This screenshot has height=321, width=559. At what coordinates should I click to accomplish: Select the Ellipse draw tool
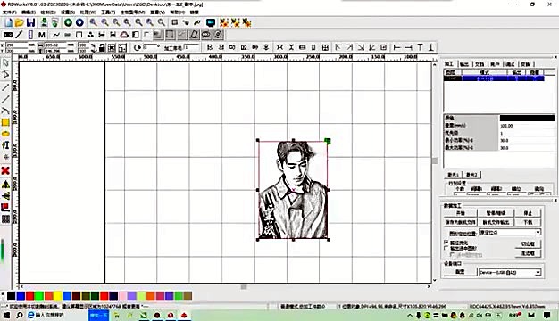[x=5, y=134]
